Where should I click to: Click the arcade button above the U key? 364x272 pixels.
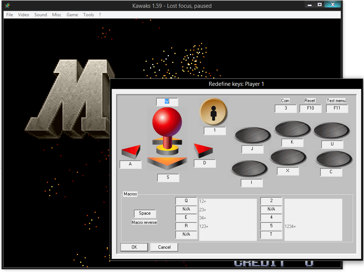click(x=331, y=131)
